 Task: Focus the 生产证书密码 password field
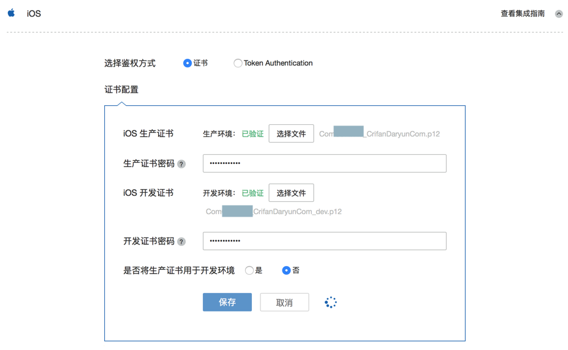click(324, 163)
